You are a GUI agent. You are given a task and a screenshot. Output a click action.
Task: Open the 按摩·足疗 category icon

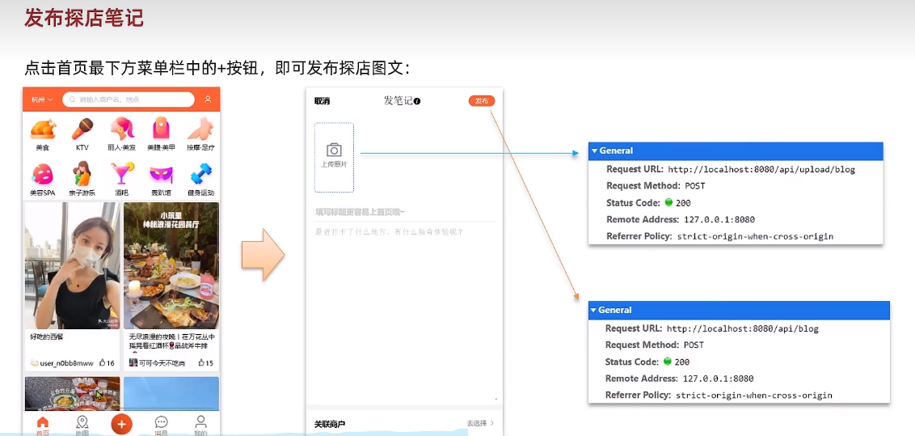pyautogui.click(x=200, y=129)
